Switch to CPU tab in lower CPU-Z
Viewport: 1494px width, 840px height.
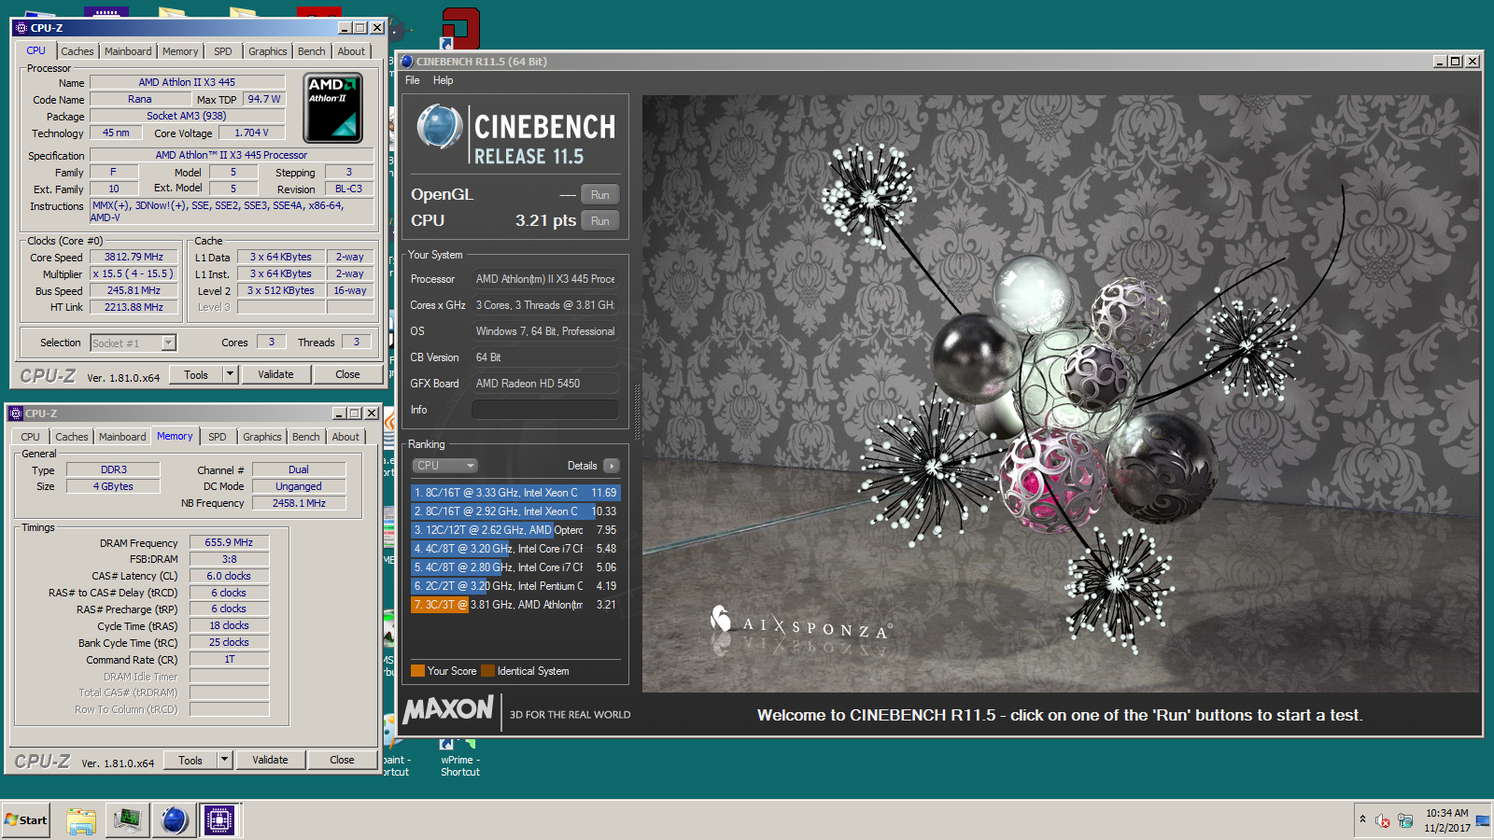pos(31,437)
